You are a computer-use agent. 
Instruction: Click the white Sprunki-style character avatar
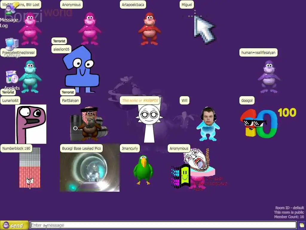click(x=149, y=123)
